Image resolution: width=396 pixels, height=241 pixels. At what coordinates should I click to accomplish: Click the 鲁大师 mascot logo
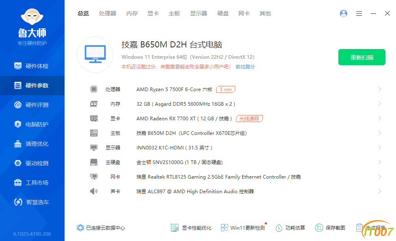pyautogui.click(x=32, y=17)
